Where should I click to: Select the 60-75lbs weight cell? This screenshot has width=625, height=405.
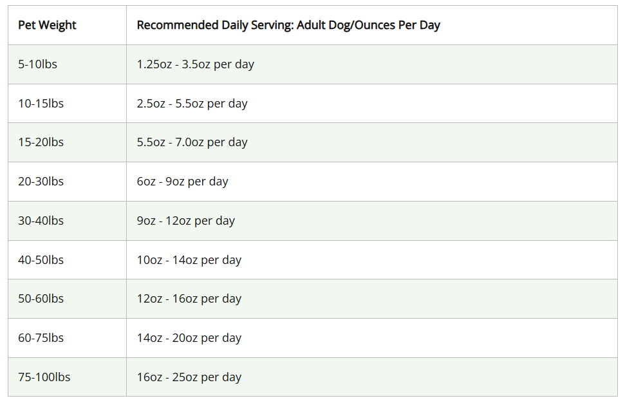click(x=41, y=338)
